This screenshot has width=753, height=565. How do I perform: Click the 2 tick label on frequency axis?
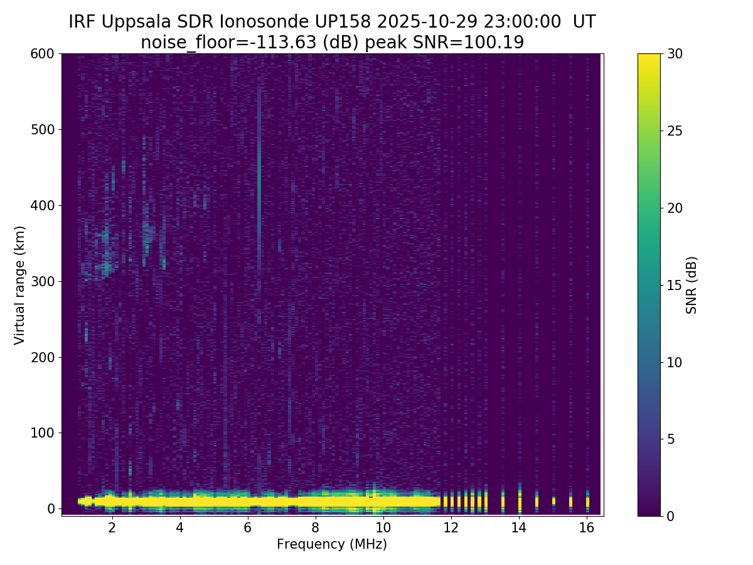coord(112,527)
